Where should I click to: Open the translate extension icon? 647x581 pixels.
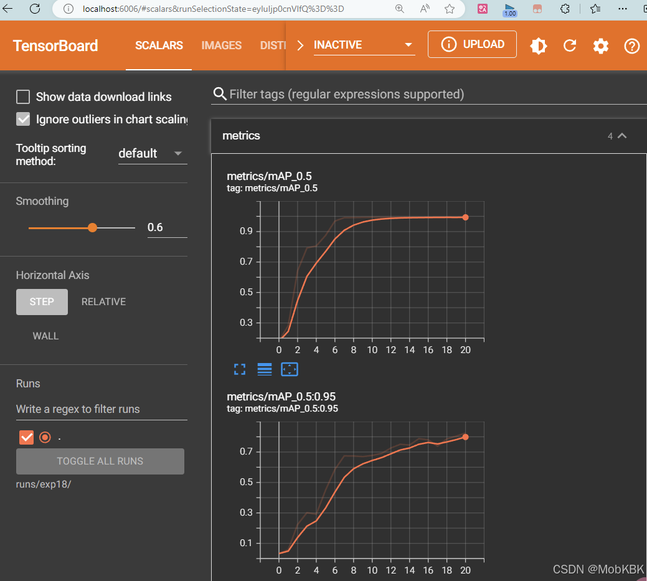[483, 9]
